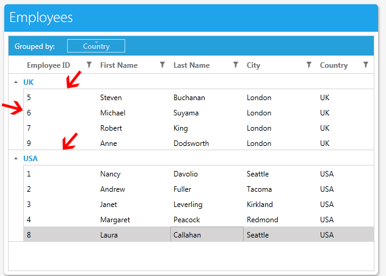Sort by the Employee ID header
Screen dimensions: 386x276
48,65
